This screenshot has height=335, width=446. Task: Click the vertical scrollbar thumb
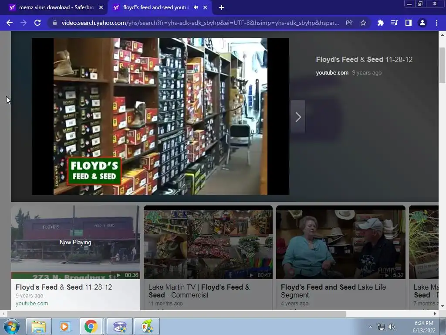coord(442,65)
